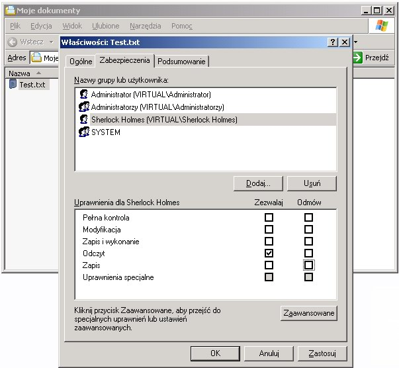Enable Zezwalaj for Pełna kontrola
The image size is (399, 368).
click(269, 218)
